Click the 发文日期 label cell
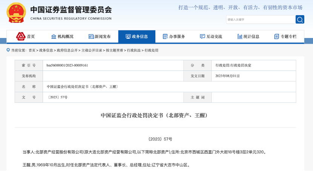Viewport: 313px width, 171px height. click(x=198, y=76)
